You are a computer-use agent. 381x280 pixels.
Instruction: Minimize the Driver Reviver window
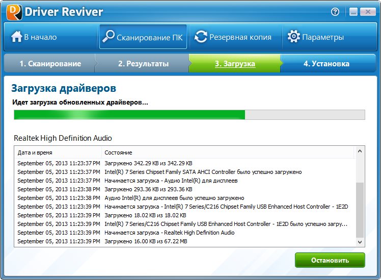pyautogui.click(x=352, y=12)
